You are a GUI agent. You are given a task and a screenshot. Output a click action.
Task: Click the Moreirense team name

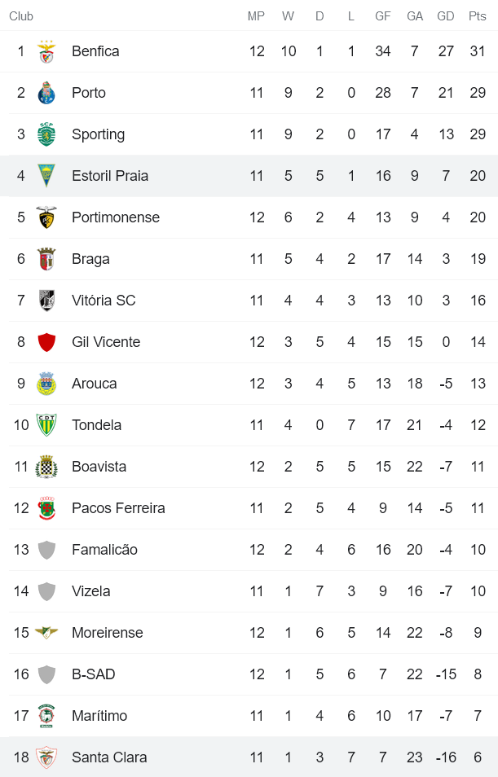107,633
